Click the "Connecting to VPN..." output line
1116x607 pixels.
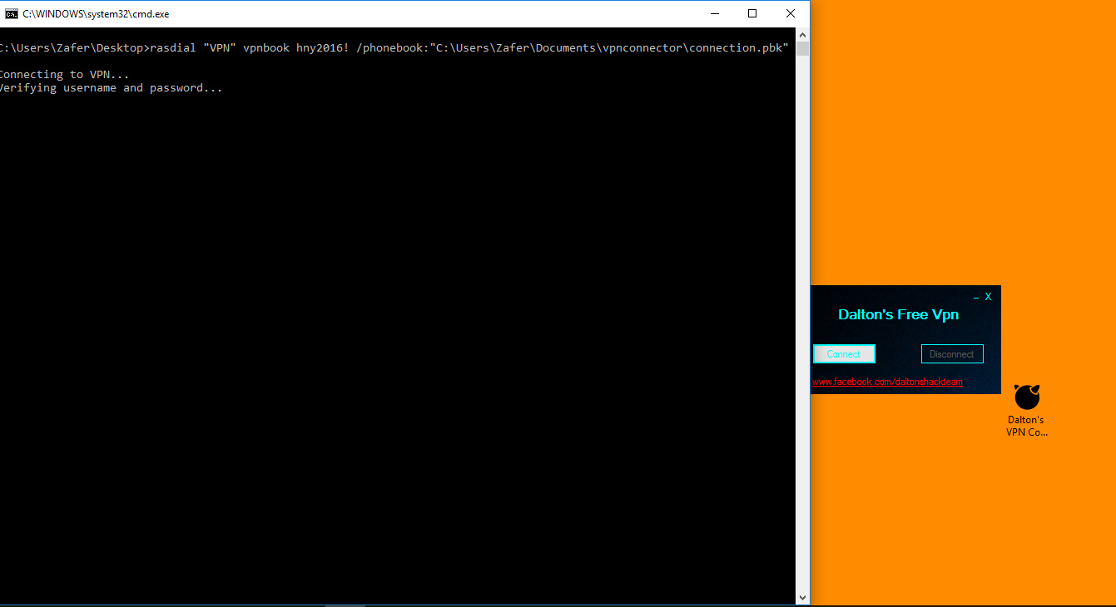tap(63, 75)
